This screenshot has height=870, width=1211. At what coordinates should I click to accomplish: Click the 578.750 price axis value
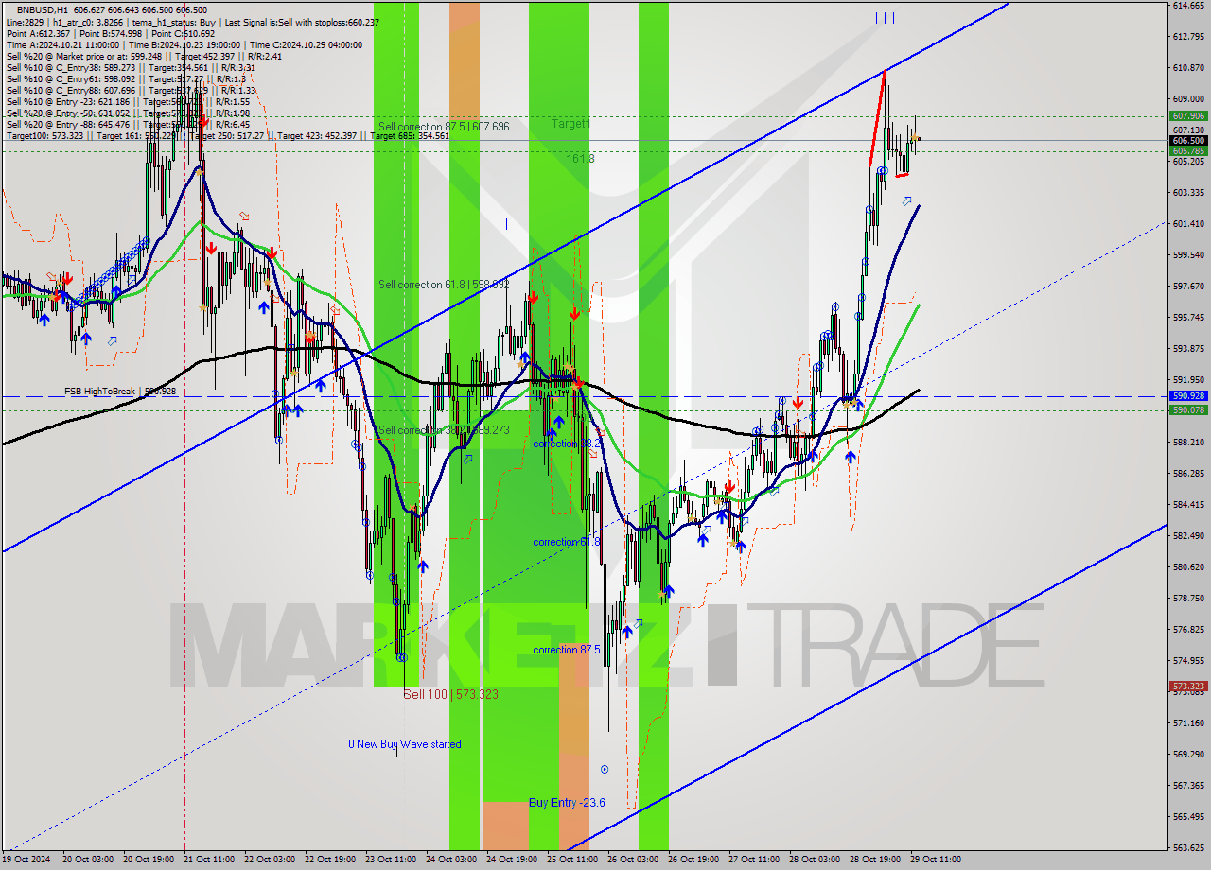pos(1188,599)
